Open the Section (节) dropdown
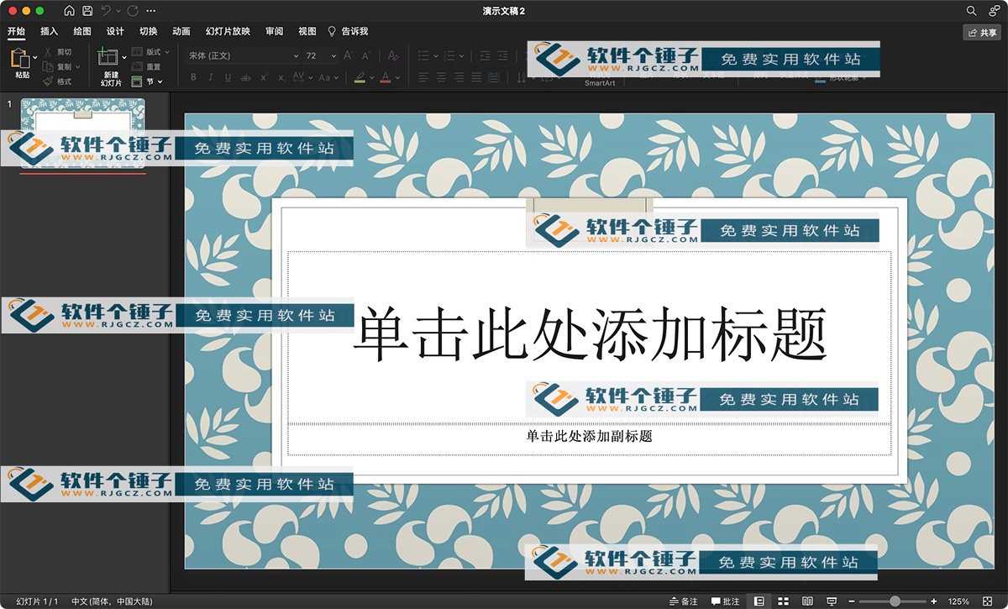 click(x=147, y=81)
